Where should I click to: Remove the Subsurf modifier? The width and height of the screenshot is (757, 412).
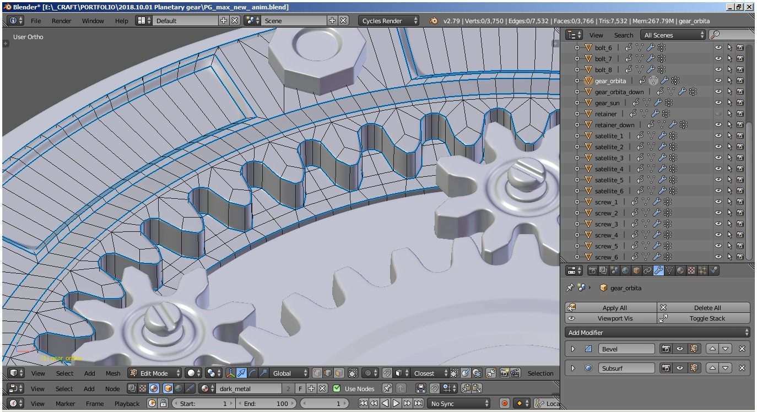pyautogui.click(x=742, y=368)
